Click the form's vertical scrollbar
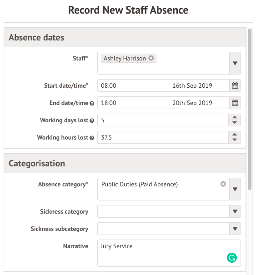Viewport: 256px width, 275px height. (250, 109)
